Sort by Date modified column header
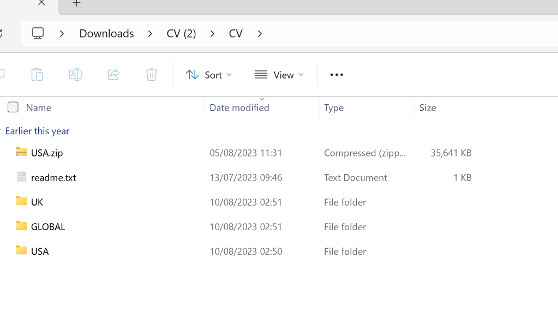This screenshot has width=558, height=312. pos(239,107)
